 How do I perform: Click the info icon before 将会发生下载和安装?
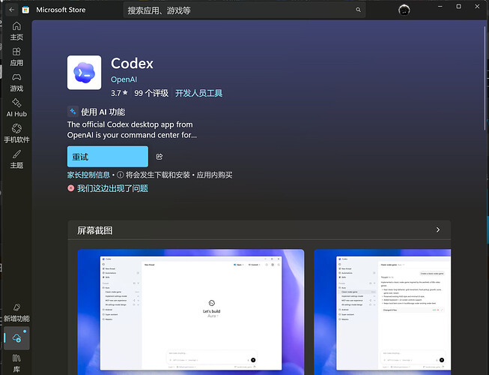(x=120, y=175)
